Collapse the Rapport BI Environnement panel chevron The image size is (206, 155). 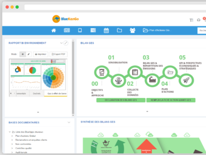(61, 43)
